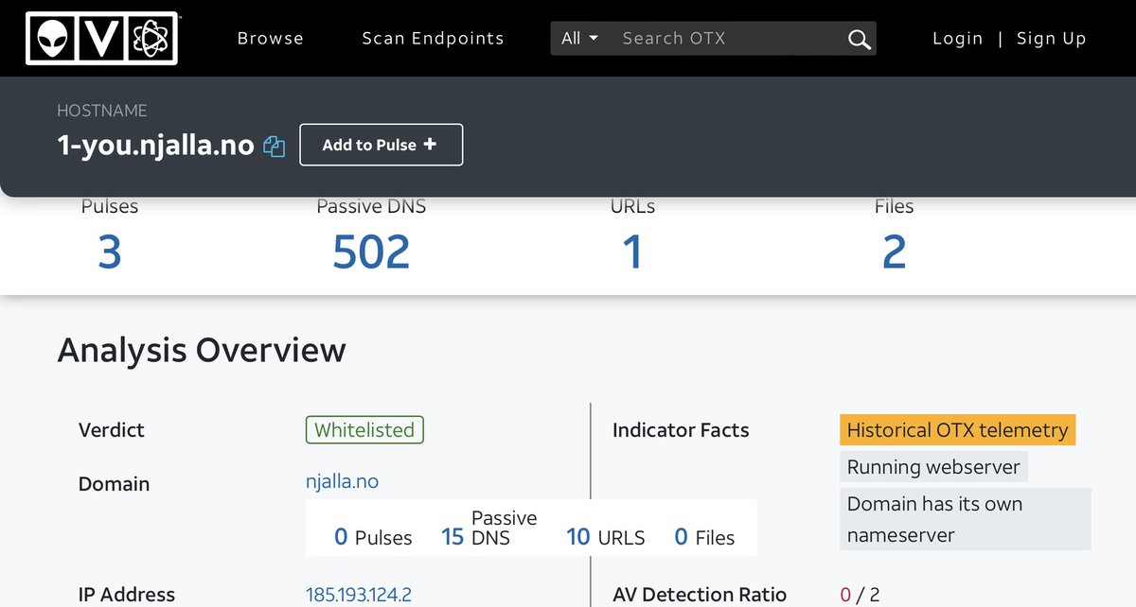The height and width of the screenshot is (607, 1136).
Task: Open the domain's 15 Passive DNS entries
Action: pyautogui.click(x=453, y=537)
